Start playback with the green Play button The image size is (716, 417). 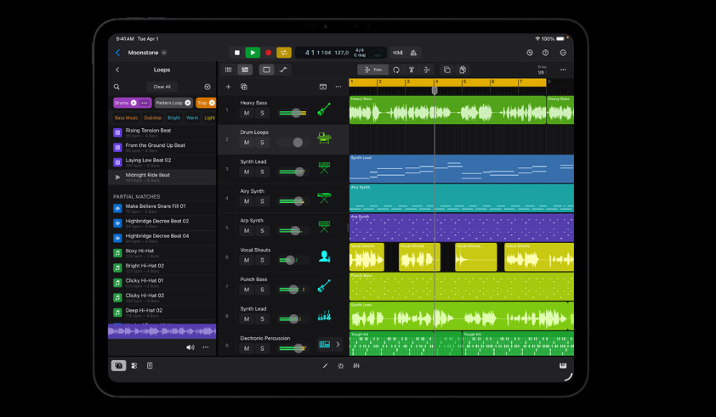(x=253, y=53)
